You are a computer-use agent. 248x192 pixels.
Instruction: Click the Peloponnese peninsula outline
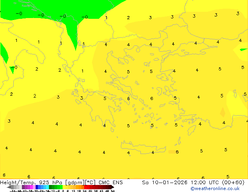coord(103,111)
